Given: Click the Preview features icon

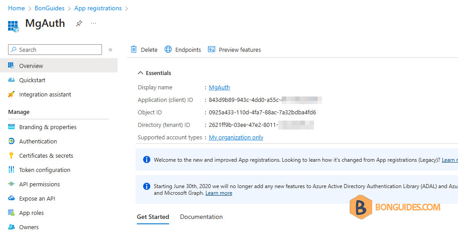Looking at the screenshot, I should point(212,49).
